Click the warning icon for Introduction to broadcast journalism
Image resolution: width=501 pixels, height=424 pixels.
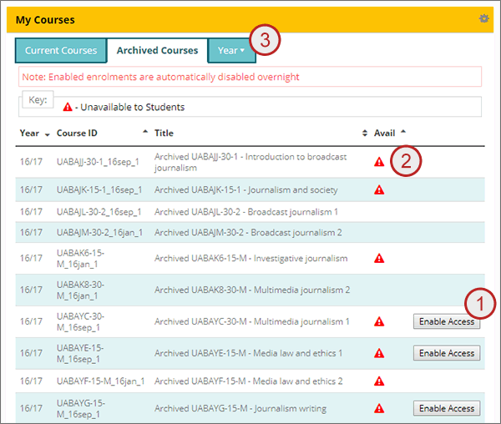pos(379,162)
